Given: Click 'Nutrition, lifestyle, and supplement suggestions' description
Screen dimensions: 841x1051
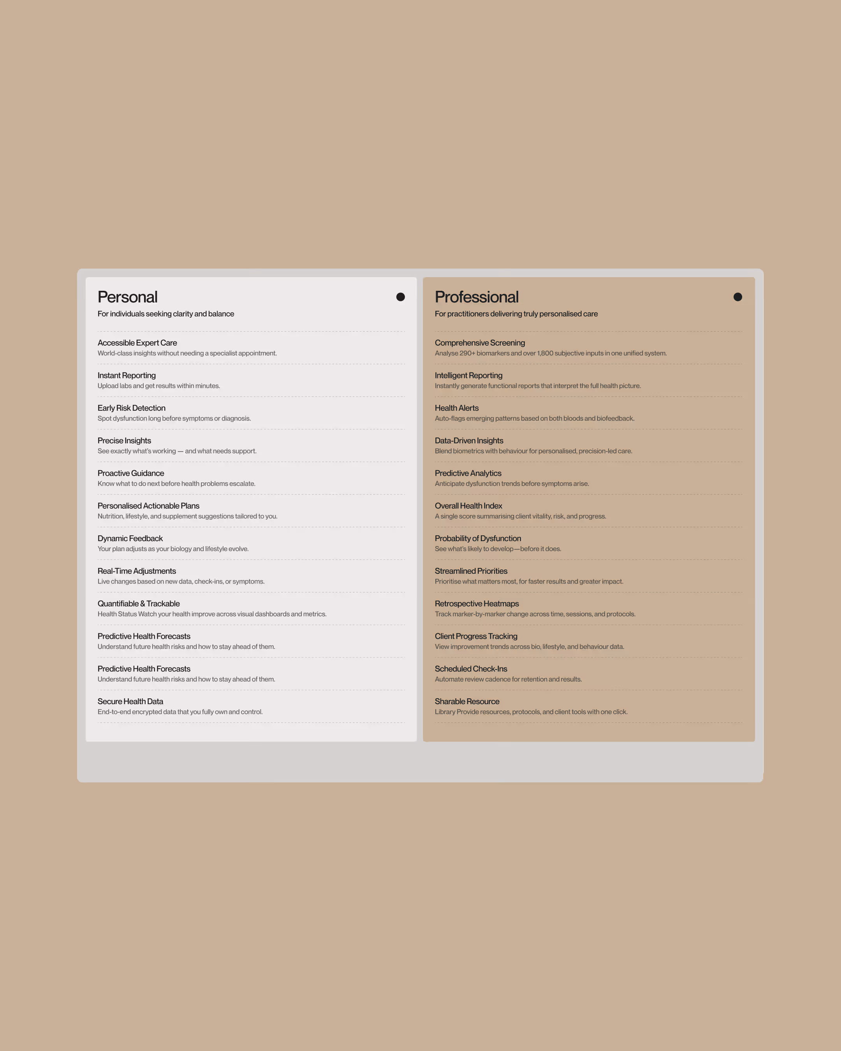Looking at the screenshot, I should pos(187,516).
